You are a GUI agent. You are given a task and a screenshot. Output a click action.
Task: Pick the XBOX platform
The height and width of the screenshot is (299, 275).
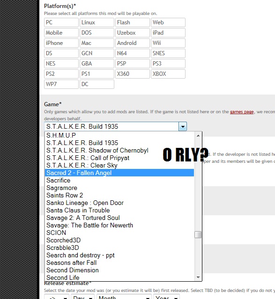pos(168,74)
